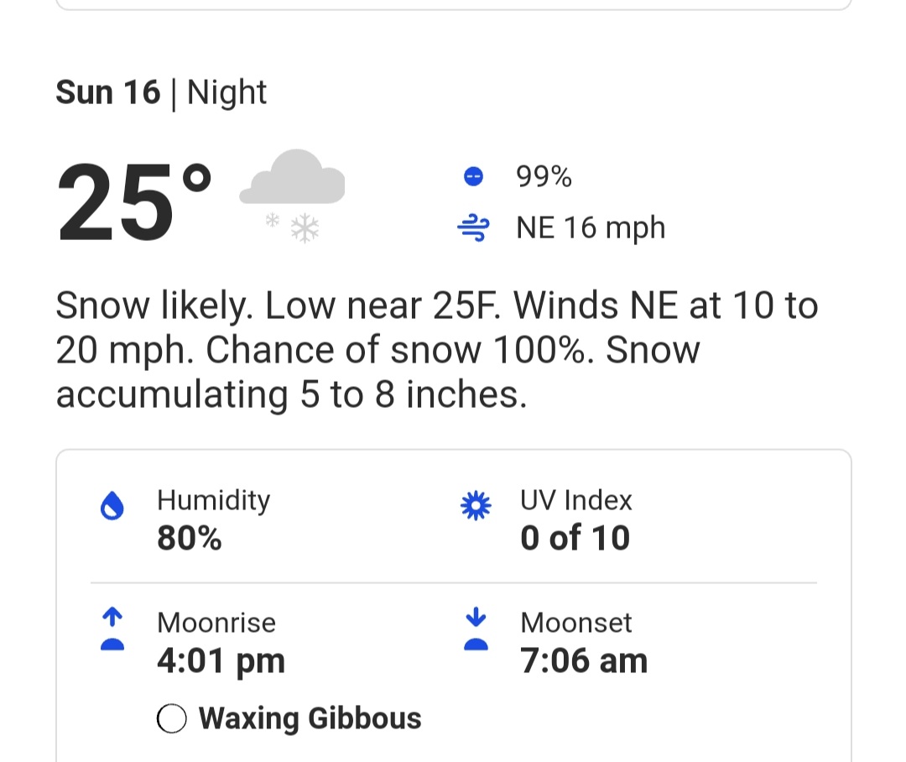Tap the UV Index sun icon
The width and height of the screenshot is (906, 762).
476,506
